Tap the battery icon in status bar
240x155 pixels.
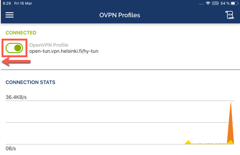tap(235, 3)
